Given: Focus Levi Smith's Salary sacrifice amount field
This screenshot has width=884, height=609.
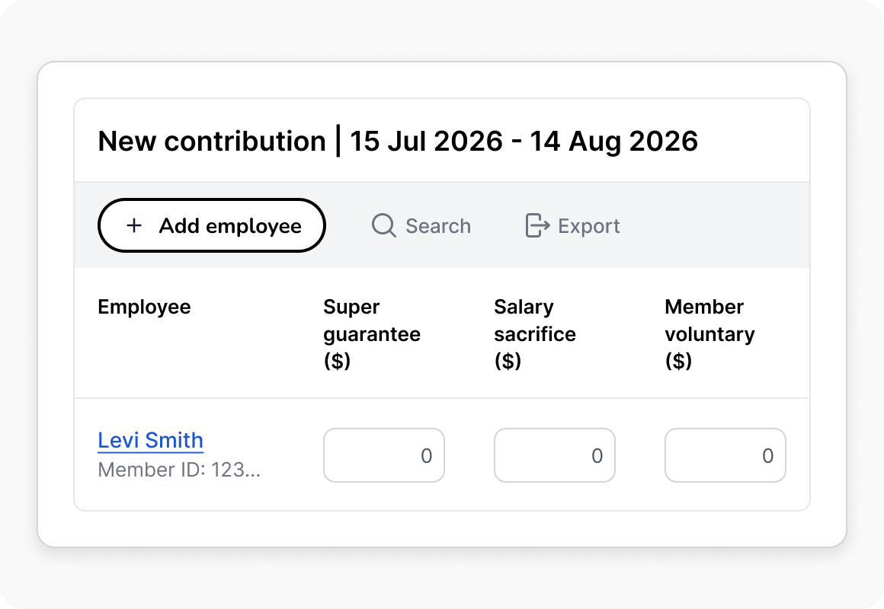Looking at the screenshot, I should point(555,455).
